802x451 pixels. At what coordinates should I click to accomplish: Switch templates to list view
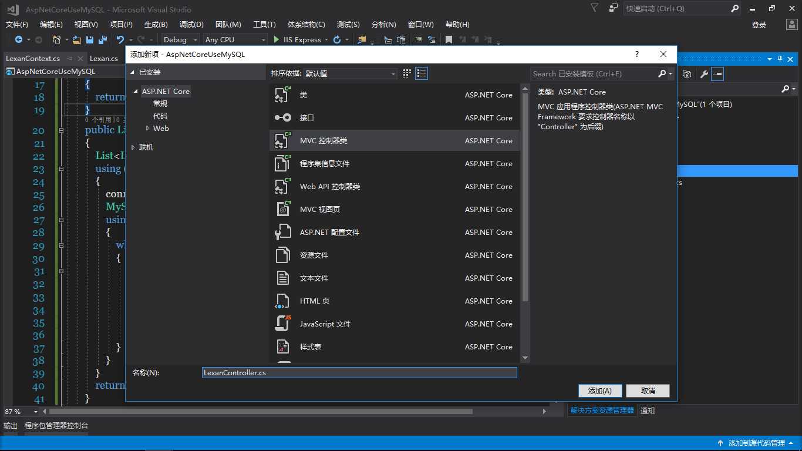422,73
